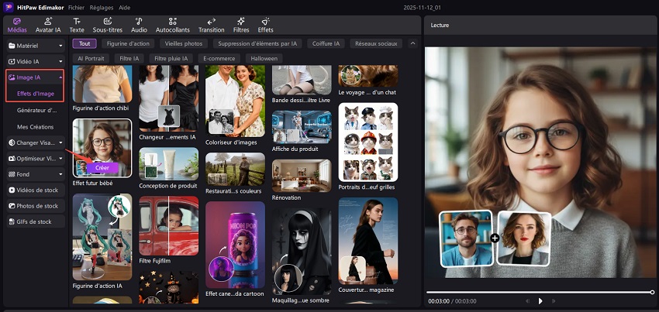Open the Avatar IA toolbar tab

[x=48, y=24]
